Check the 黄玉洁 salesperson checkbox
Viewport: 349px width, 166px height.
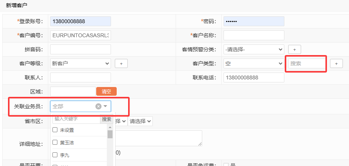(x=55, y=142)
